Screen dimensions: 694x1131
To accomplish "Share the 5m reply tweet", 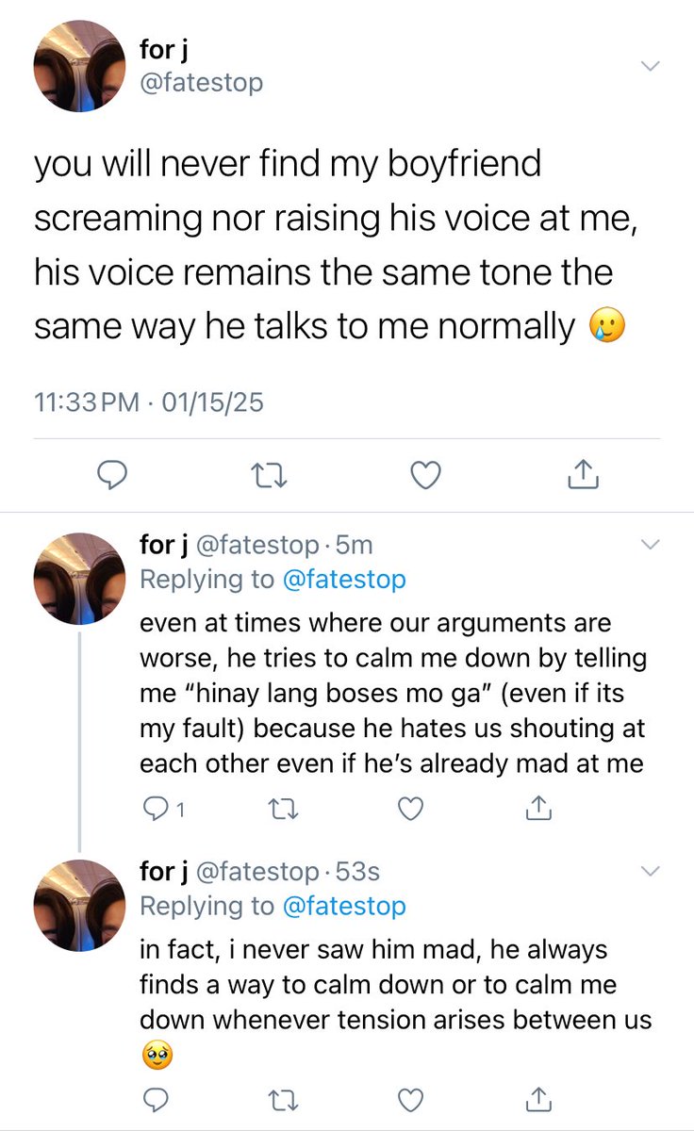I will coord(537,807).
